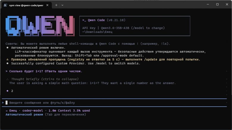Click the '~\Downloads\Емец' path text

coord(97,32)
